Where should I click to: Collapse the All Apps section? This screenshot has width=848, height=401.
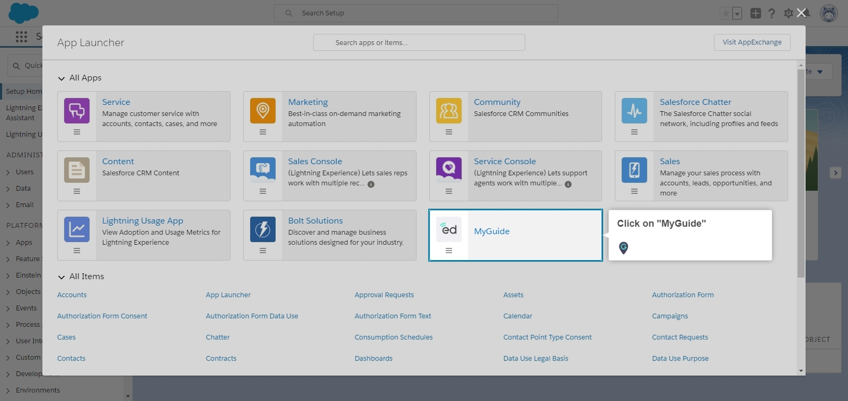[61, 78]
